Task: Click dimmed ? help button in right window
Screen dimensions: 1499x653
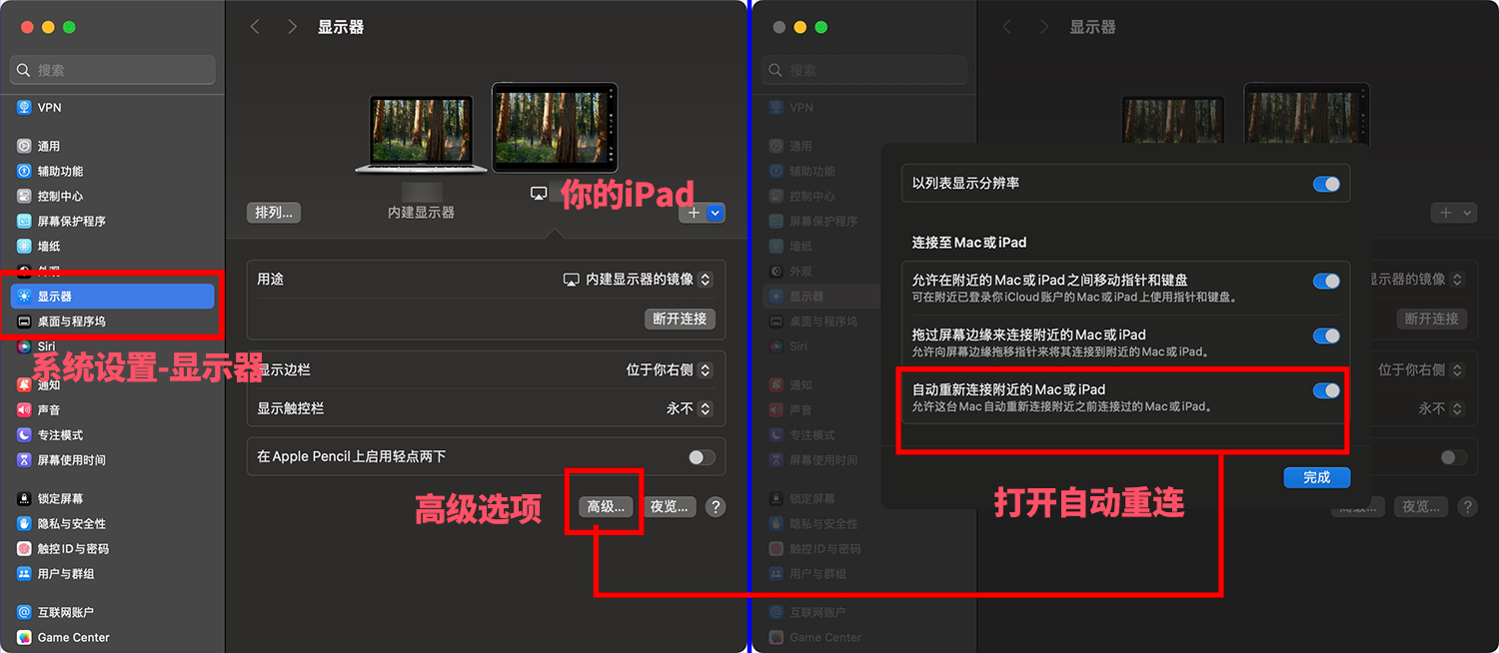Action: (x=1467, y=506)
